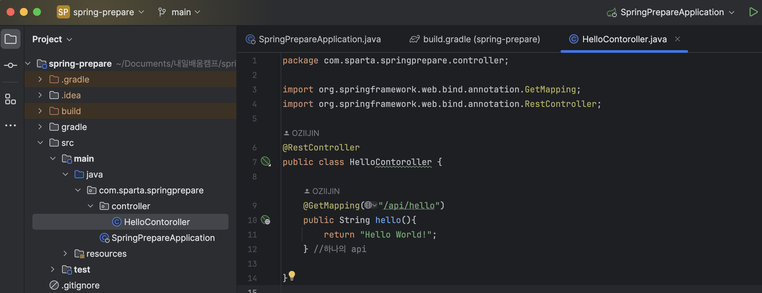
Task: Expand the build folder
Action: (40, 111)
